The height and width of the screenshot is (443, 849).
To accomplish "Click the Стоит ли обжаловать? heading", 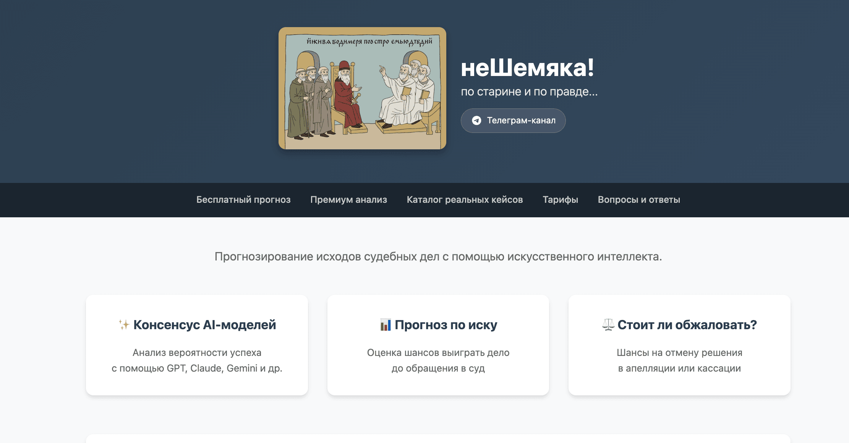I will [687, 325].
